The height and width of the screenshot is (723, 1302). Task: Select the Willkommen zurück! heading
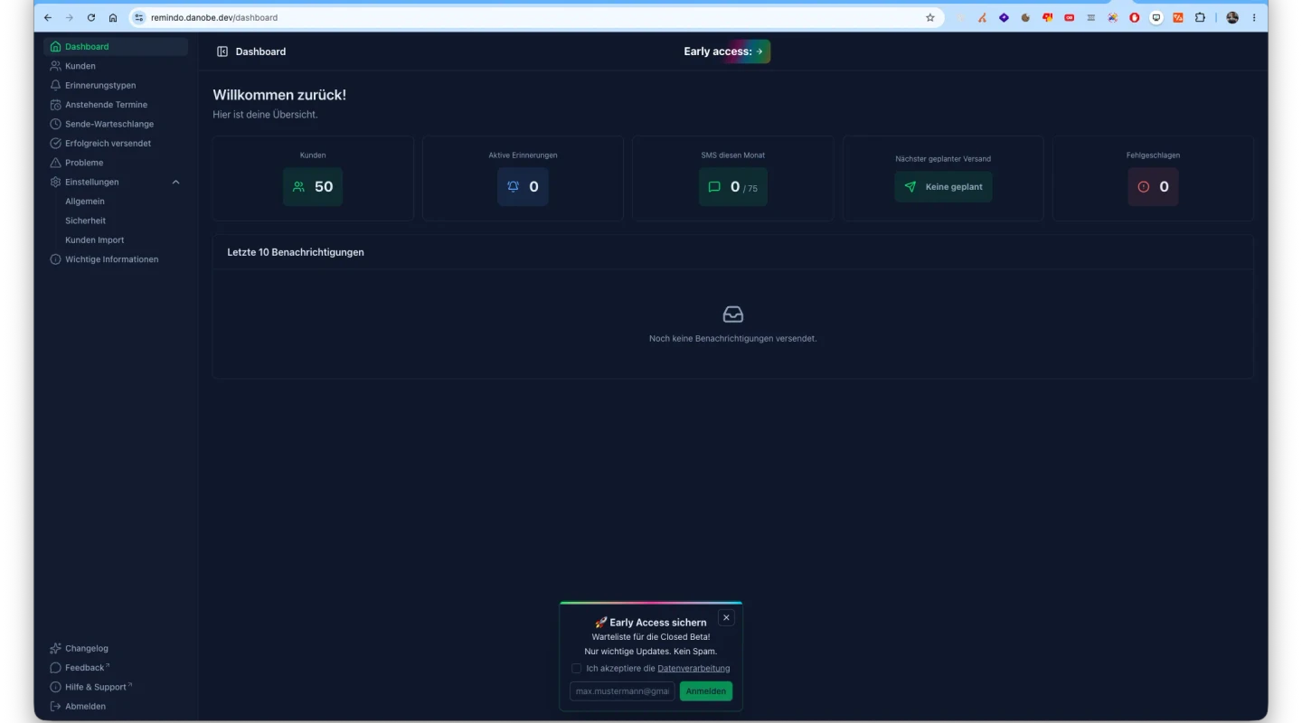279,95
